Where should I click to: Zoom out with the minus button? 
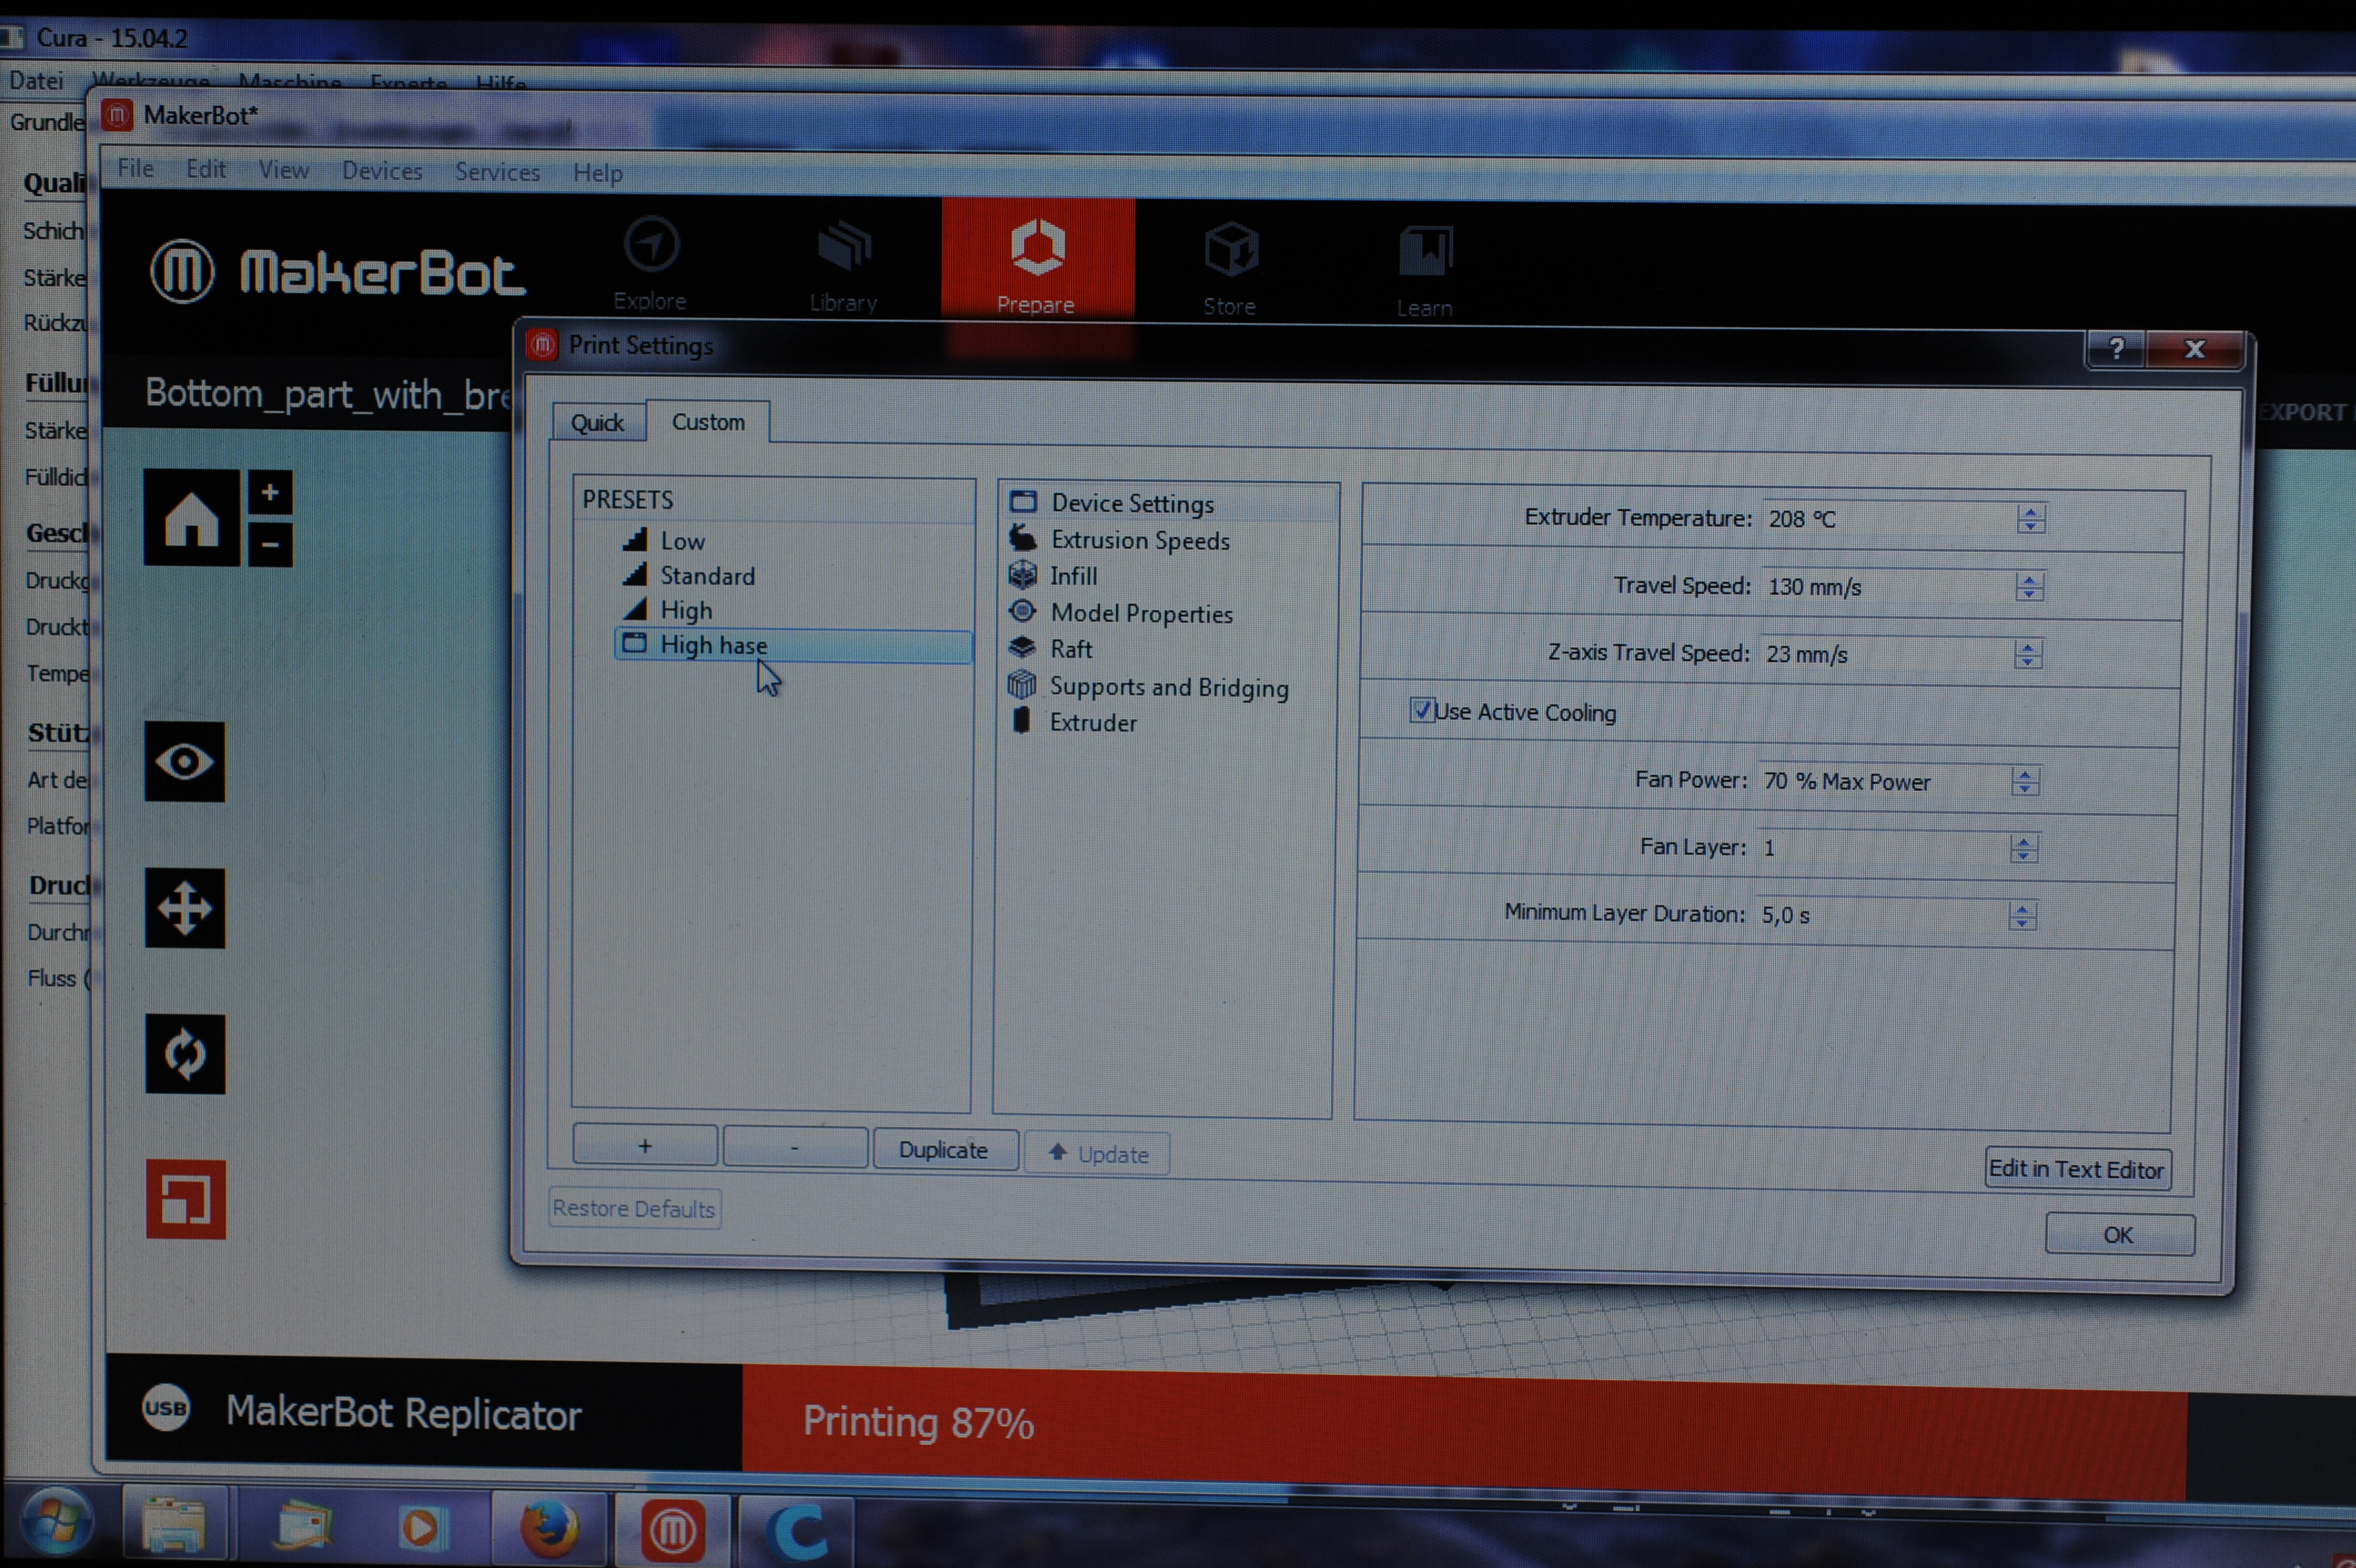pyautogui.click(x=270, y=545)
